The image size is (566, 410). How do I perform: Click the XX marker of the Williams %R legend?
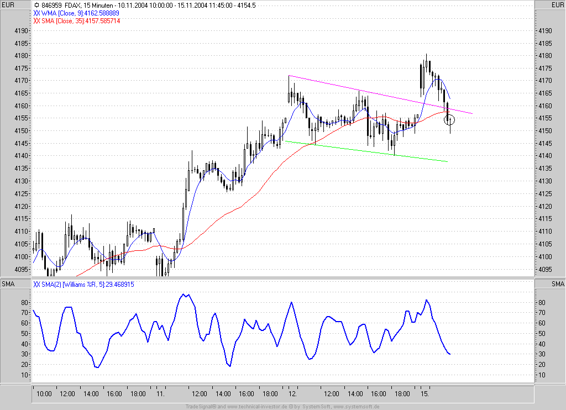(x=36, y=285)
